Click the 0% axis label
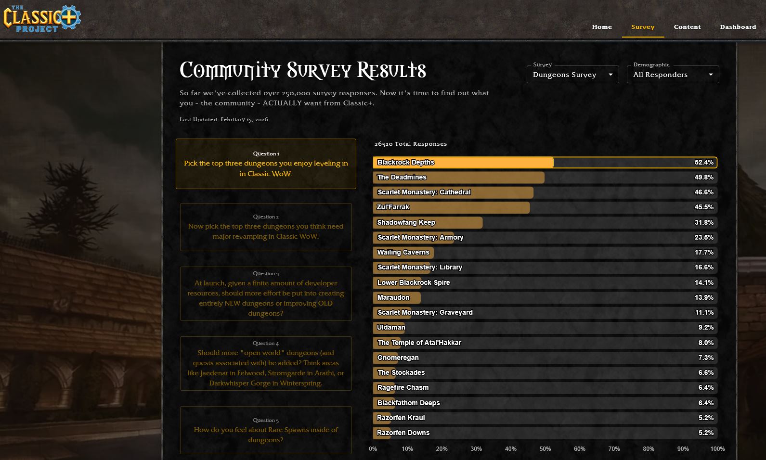766x460 pixels. pyautogui.click(x=373, y=449)
